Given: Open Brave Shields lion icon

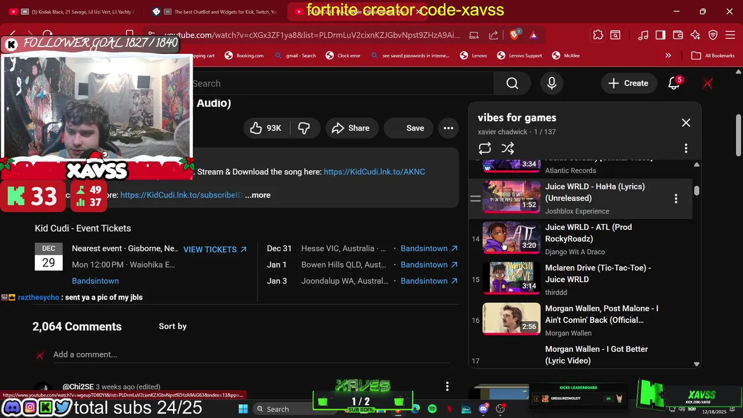Looking at the screenshot, I should 514,35.
